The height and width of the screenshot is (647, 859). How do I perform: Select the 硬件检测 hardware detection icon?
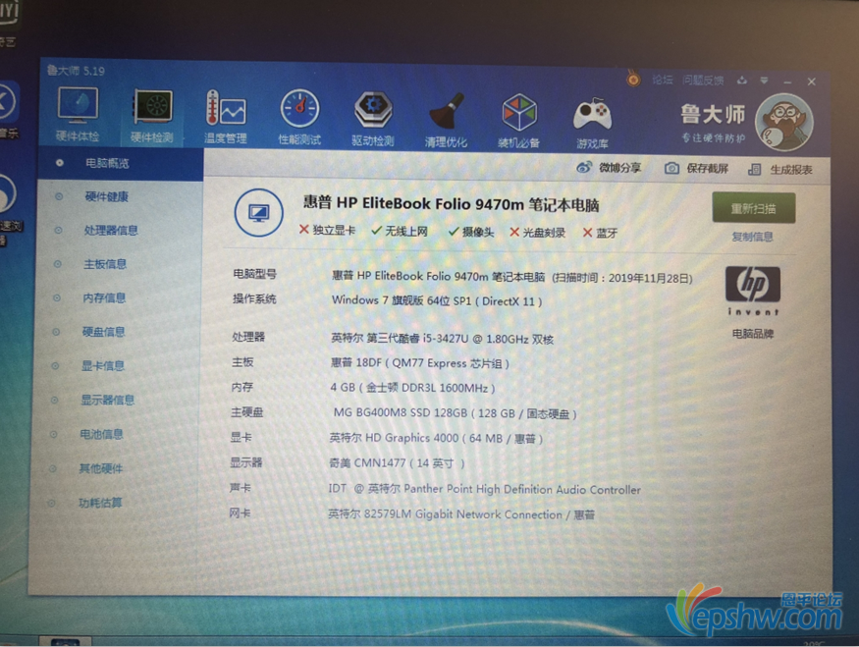(x=152, y=116)
